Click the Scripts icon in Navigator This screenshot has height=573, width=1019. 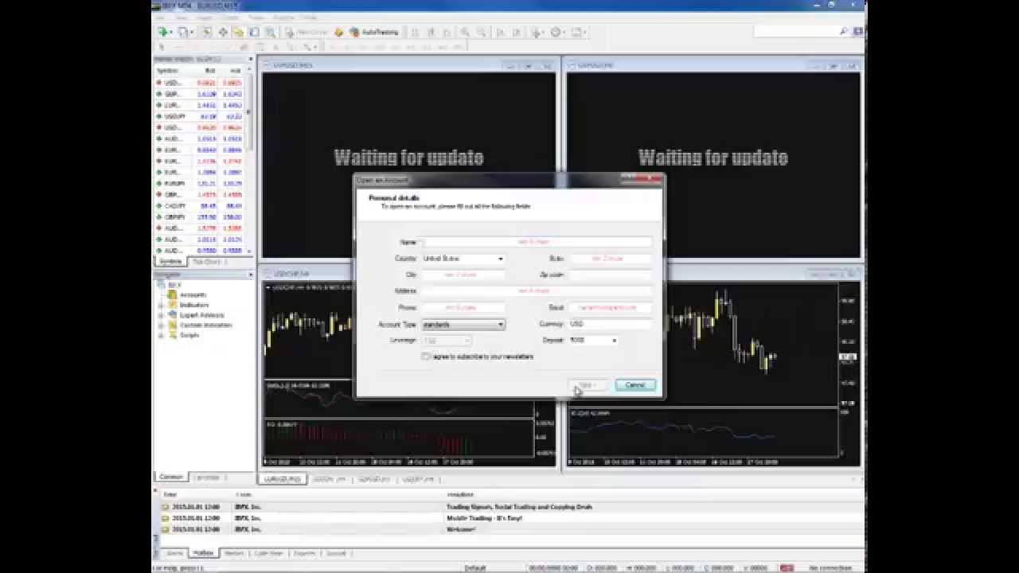coord(172,335)
